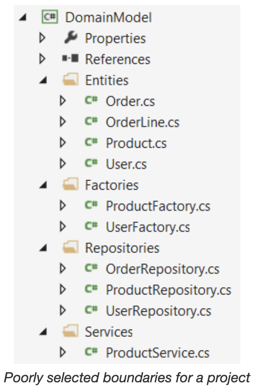
Task: Click the Services folder icon
Action: pos(70,331)
